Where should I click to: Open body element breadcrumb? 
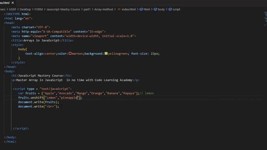pyautogui.click(x=161, y=9)
